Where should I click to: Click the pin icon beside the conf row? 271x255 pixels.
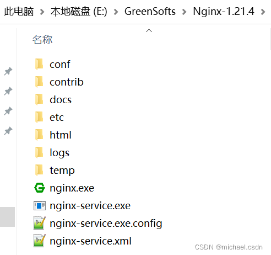[x=8, y=71]
